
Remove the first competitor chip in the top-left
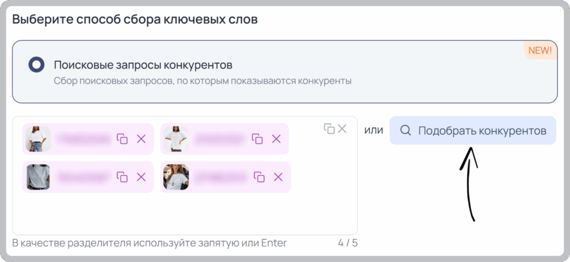point(141,139)
